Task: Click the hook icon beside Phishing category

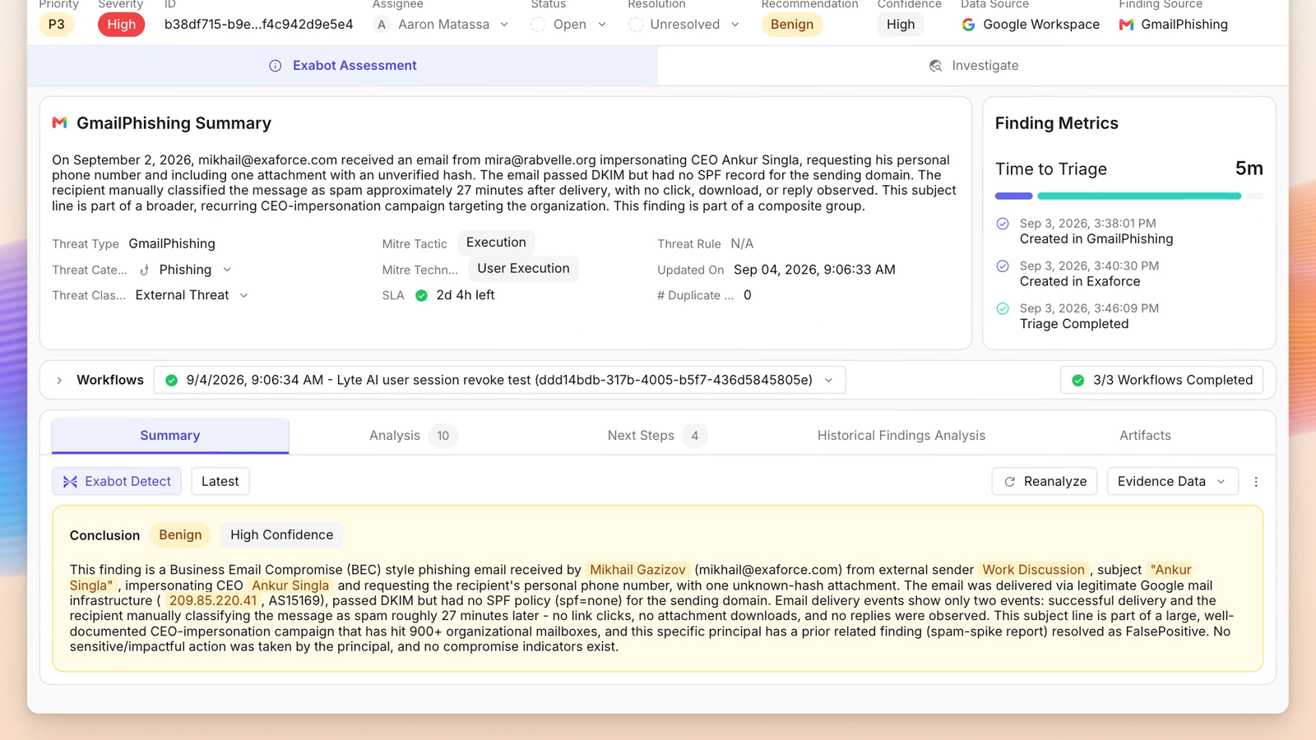Action: point(145,270)
